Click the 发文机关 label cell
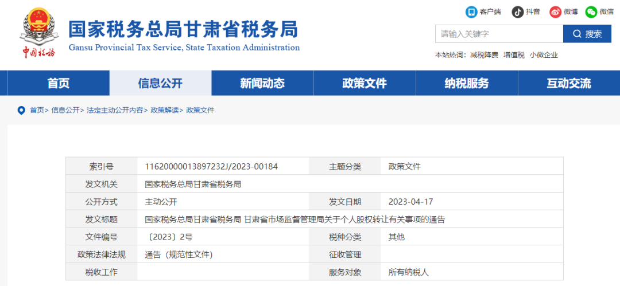Image resolution: width=620 pixels, height=286 pixels. click(x=102, y=185)
